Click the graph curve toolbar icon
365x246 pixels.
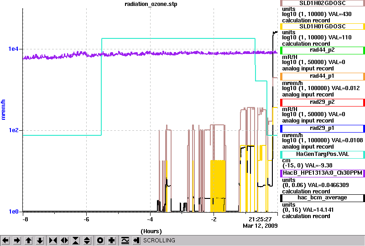[125, 241]
